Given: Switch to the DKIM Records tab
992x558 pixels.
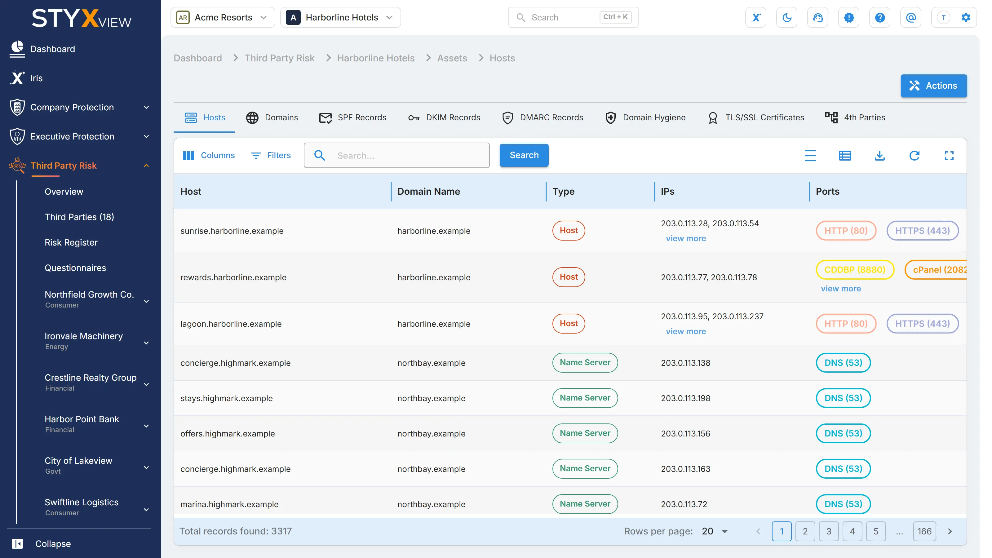Looking at the screenshot, I should point(444,117).
